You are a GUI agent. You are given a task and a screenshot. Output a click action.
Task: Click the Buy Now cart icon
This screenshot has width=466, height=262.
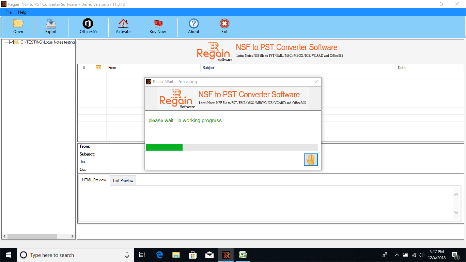click(158, 27)
